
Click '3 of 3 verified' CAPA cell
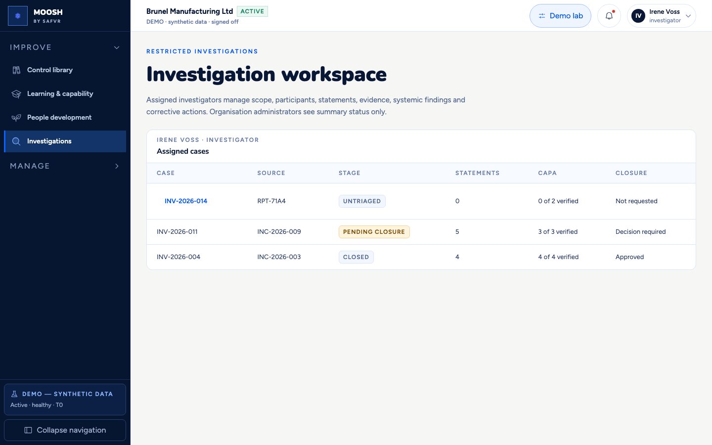click(x=558, y=232)
